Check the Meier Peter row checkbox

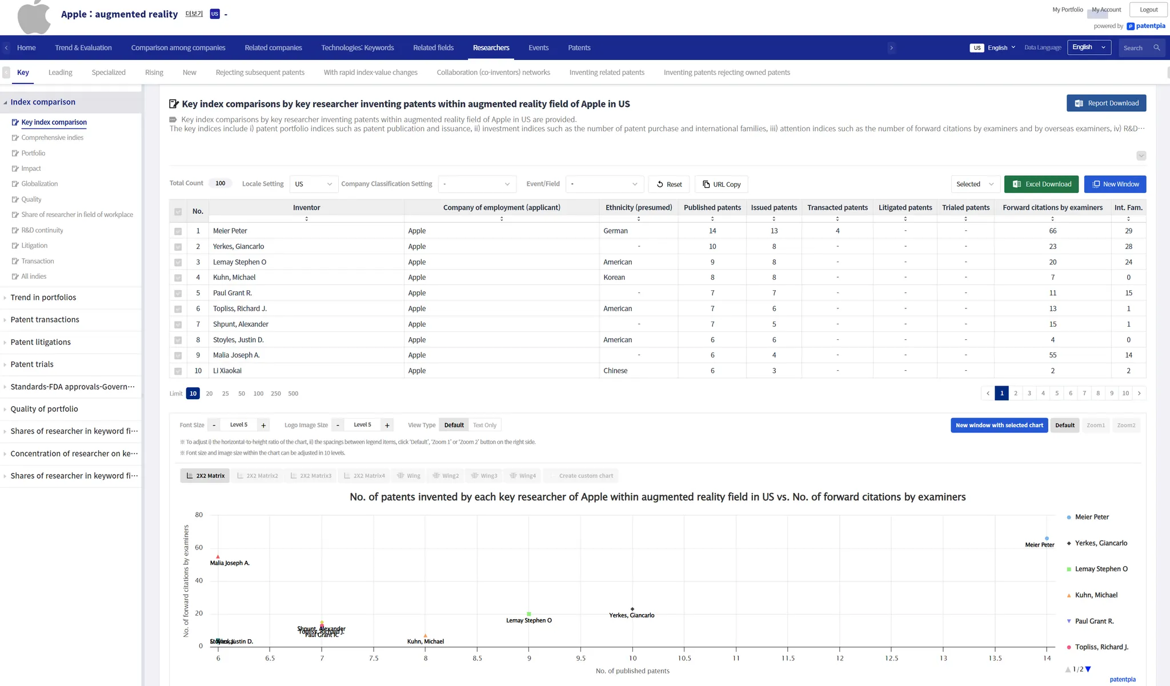click(x=178, y=231)
